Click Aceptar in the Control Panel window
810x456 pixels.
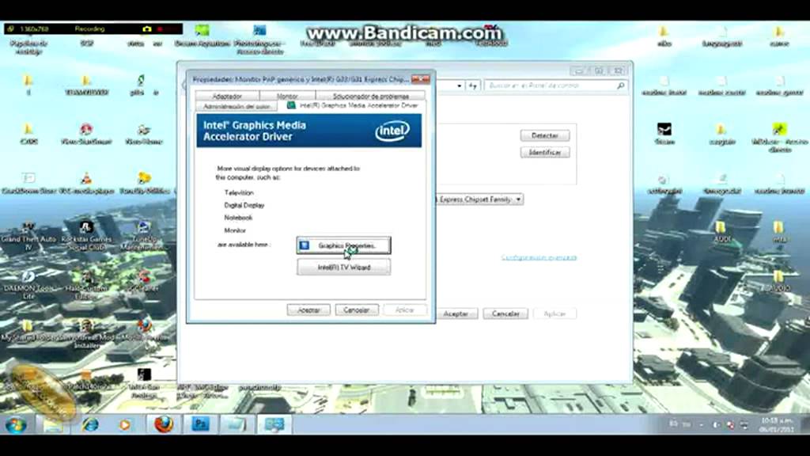456,313
